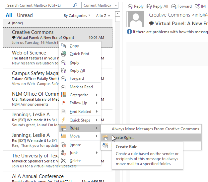Click the Follow Up red flag icon

tap(63, 103)
